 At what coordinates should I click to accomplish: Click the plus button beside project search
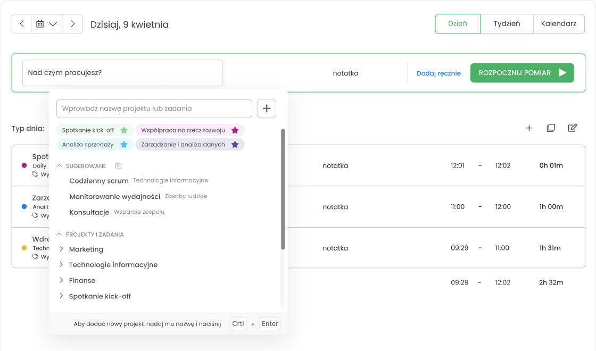267,108
